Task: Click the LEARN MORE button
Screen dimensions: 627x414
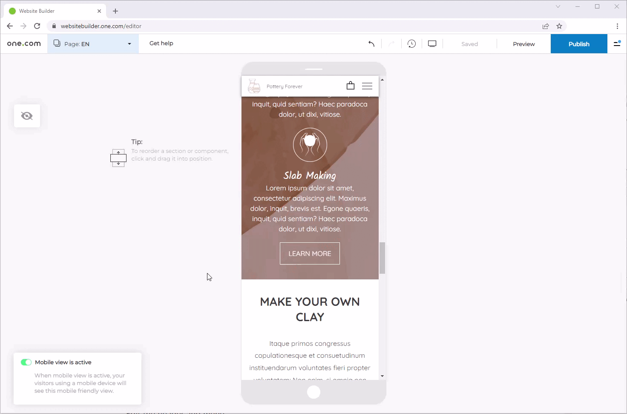Action: [x=310, y=253]
